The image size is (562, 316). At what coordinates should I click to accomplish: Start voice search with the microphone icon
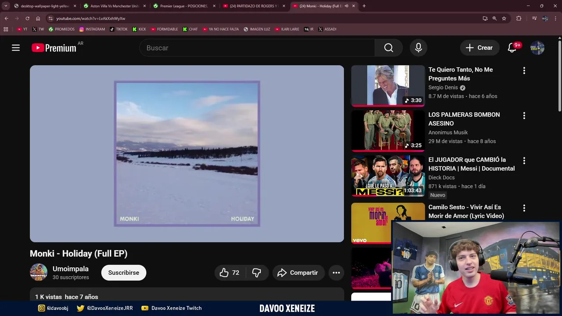(x=418, y=48)
